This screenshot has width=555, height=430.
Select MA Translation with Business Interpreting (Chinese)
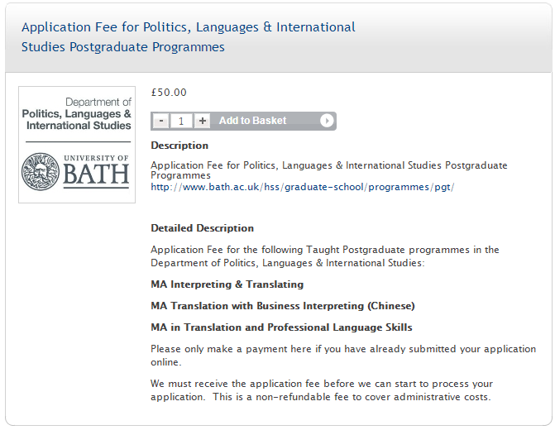(283, 306)
